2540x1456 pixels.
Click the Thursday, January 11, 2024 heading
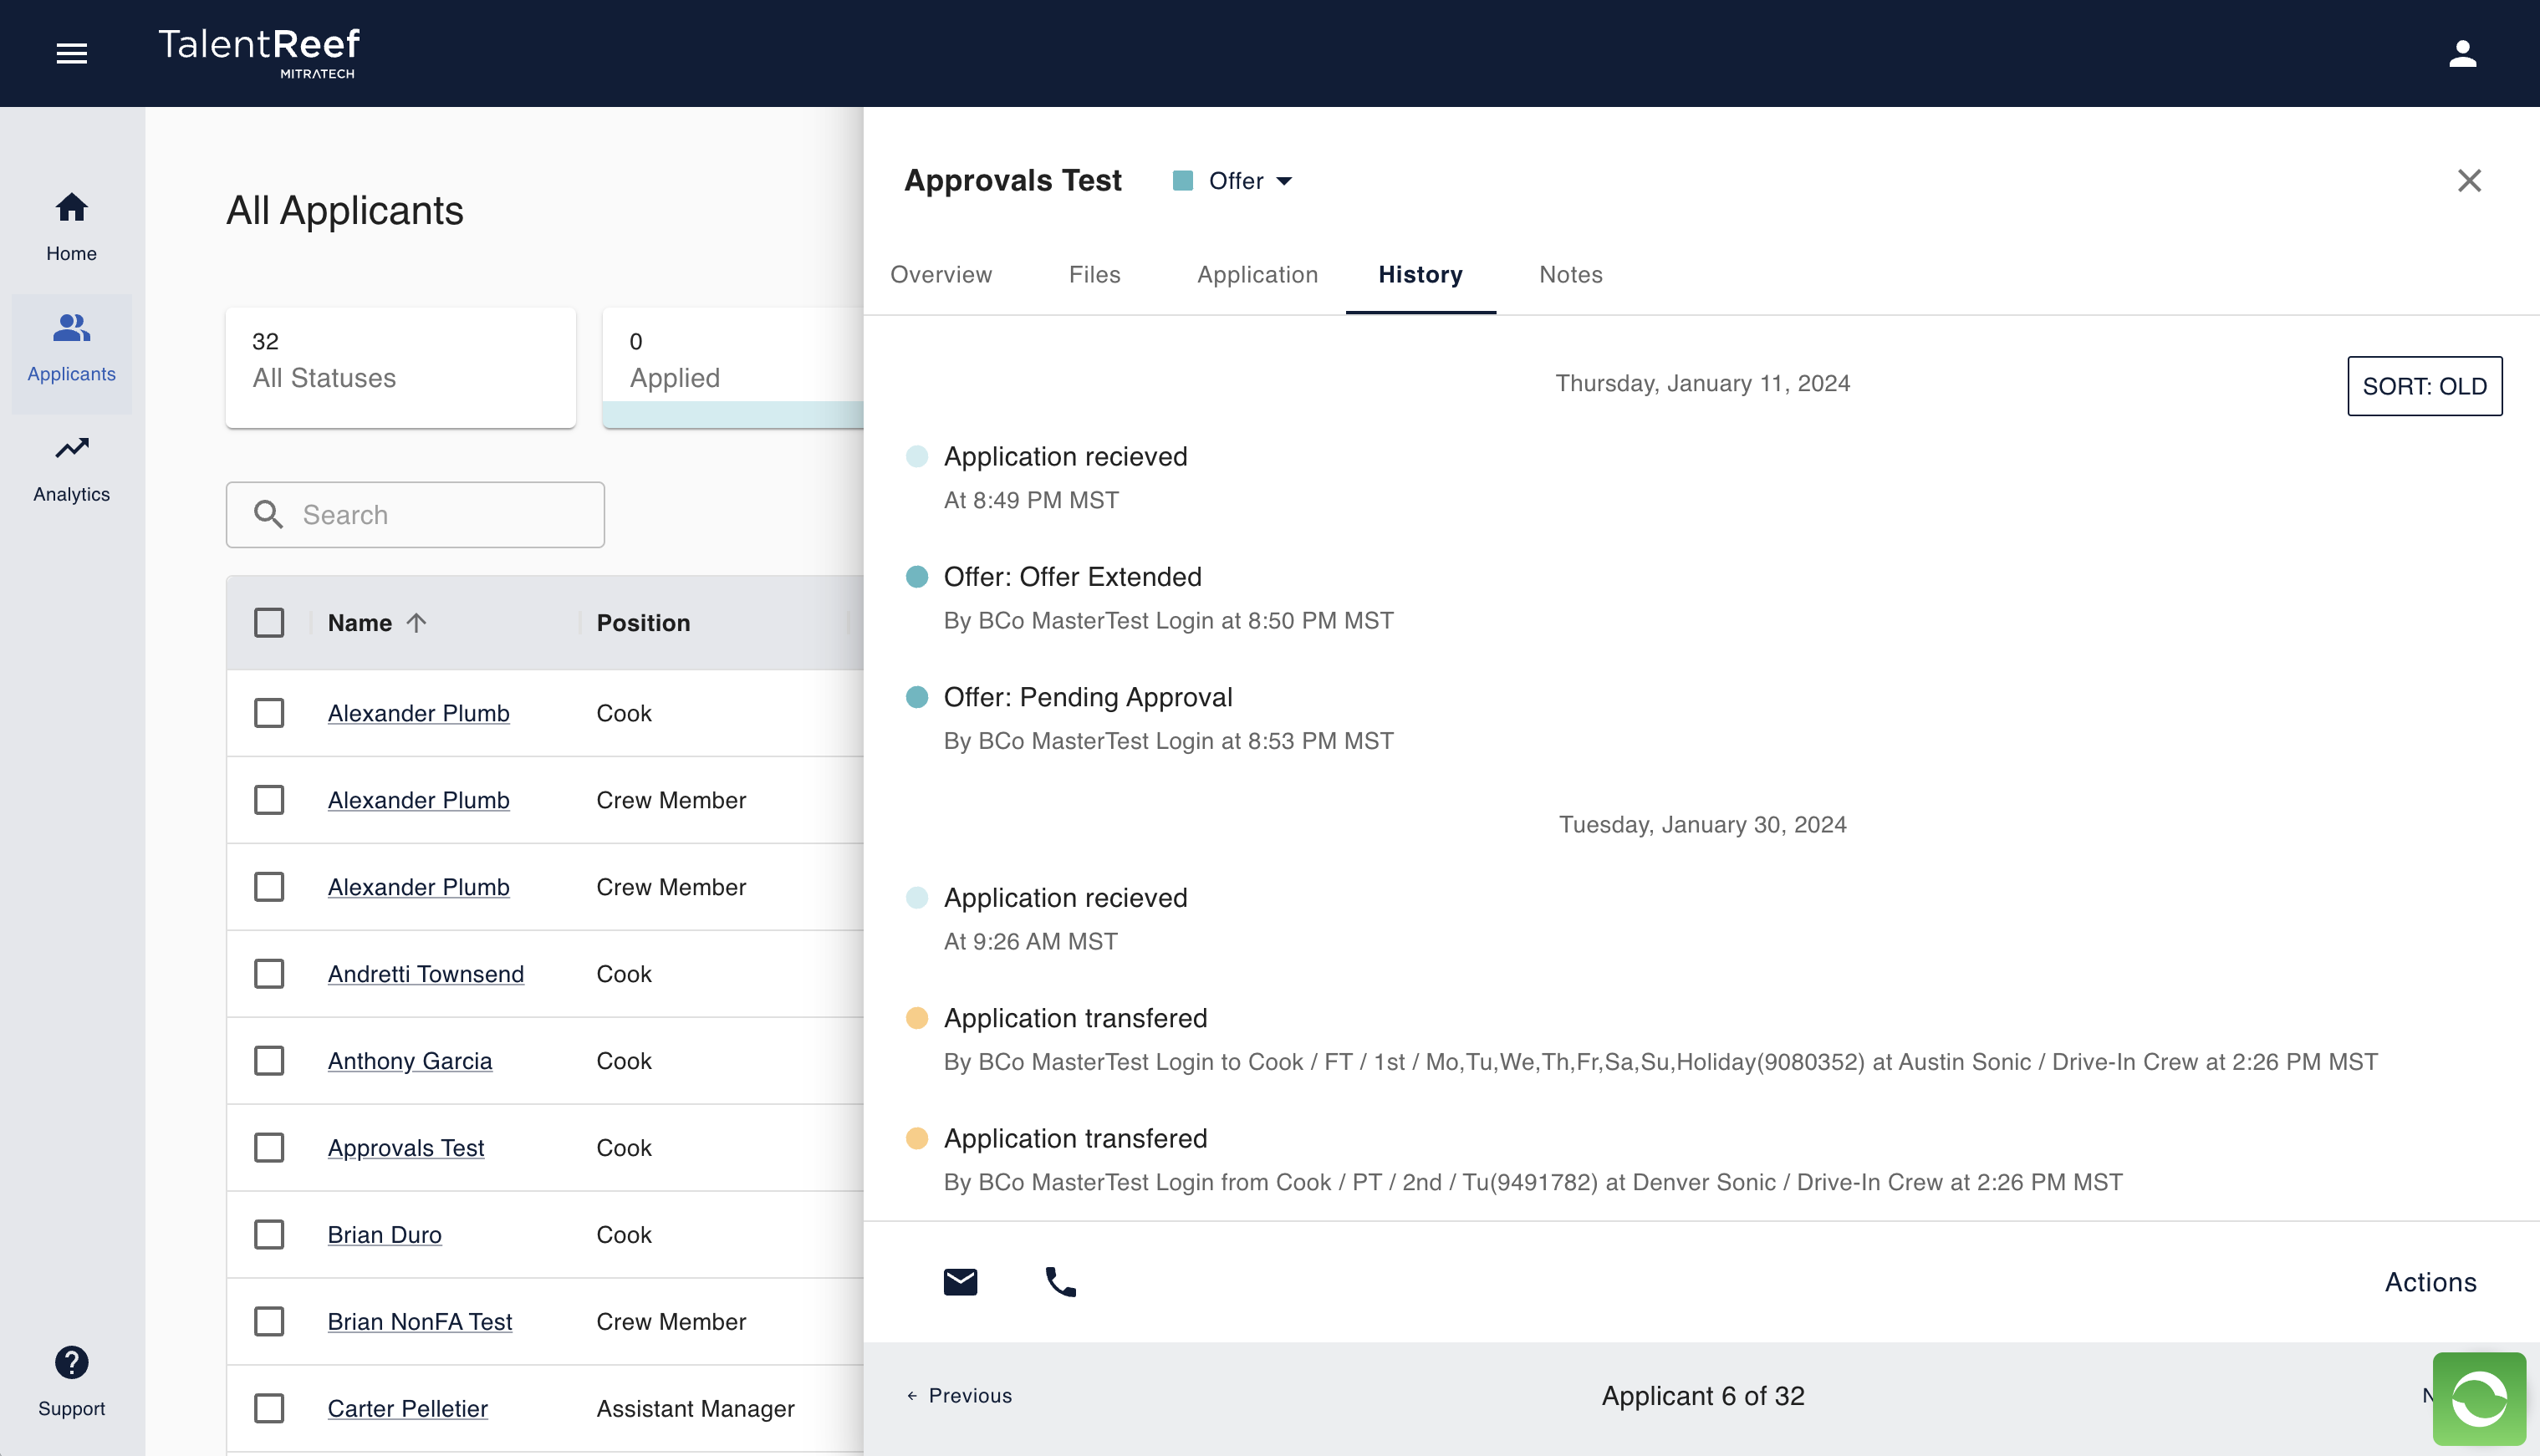pyautogui.click(x=1702, y=384)
